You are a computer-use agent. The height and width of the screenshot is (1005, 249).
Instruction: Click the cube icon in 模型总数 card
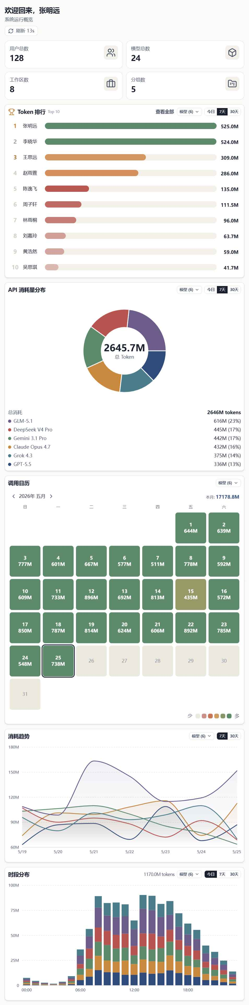tap(232, 53)
